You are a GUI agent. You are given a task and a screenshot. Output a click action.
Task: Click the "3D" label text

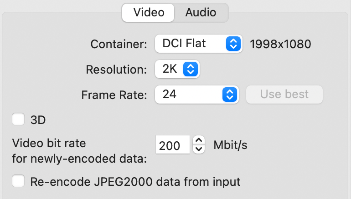click(x=38, y=120)
